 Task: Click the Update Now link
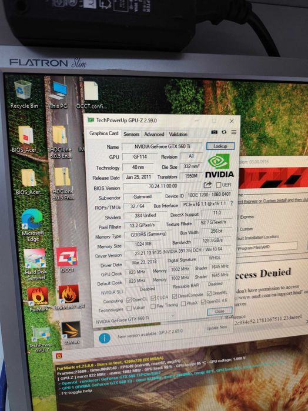click(x=217, y=328)
